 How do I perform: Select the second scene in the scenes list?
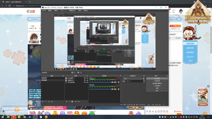click(x=53, y=80)
